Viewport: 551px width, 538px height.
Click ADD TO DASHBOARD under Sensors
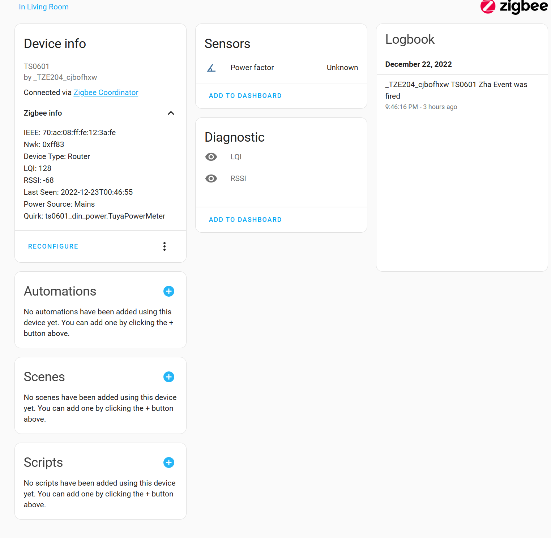point(245,95)
